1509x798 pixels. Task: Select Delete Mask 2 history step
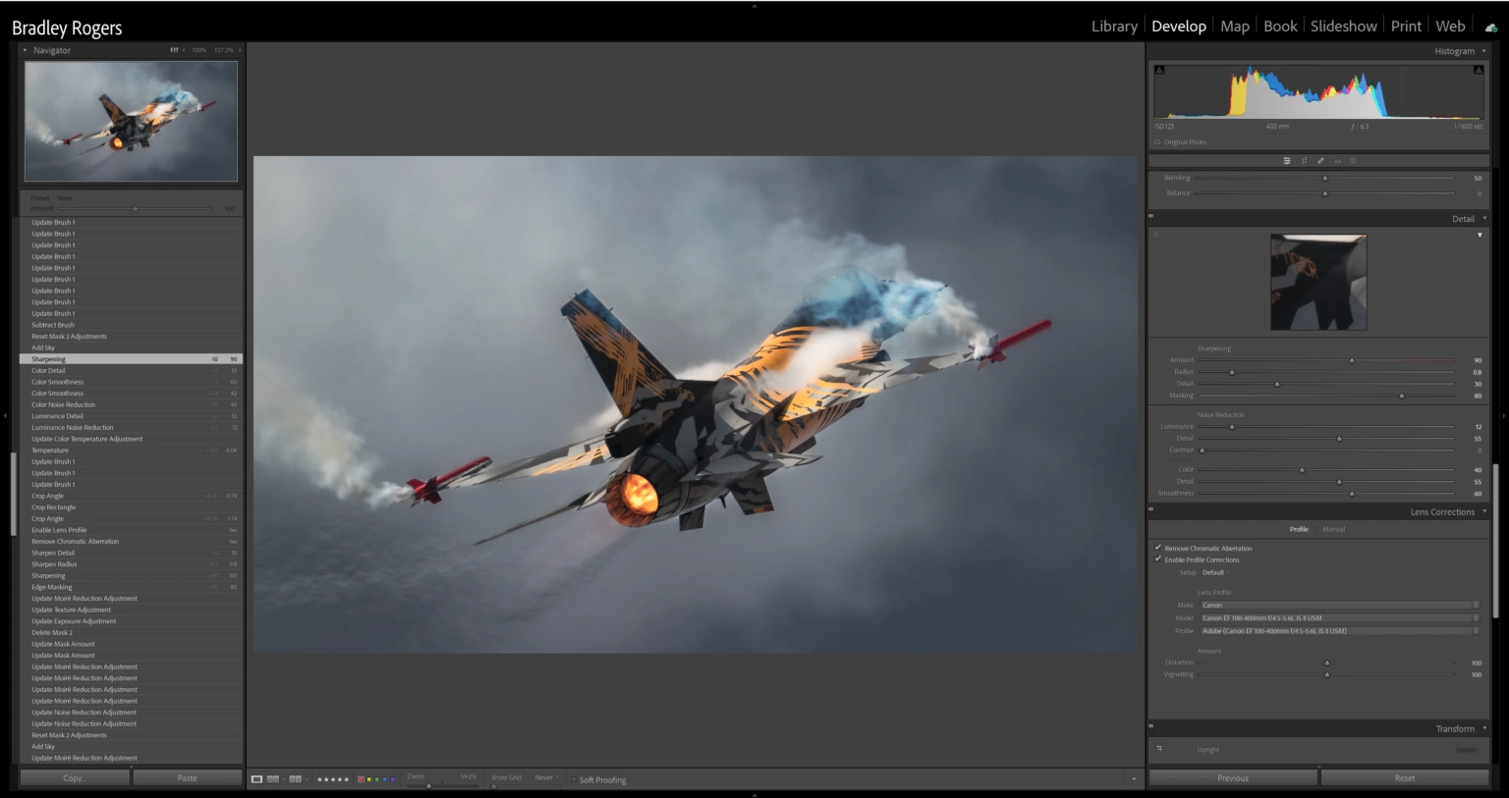(131, 632)
